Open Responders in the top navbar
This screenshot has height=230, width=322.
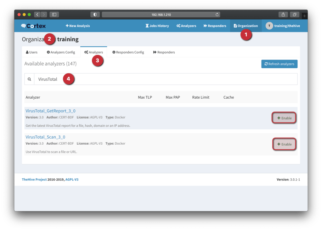(215, 26)
